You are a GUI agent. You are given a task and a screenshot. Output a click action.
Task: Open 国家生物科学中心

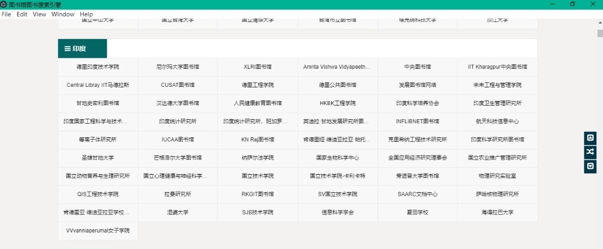point(338,158)
